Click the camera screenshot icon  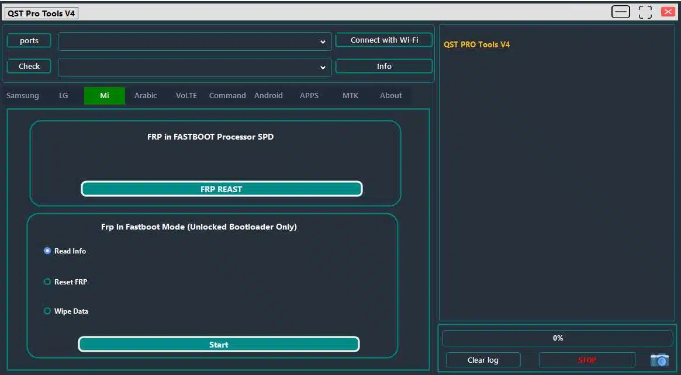[x=659, y=360]
